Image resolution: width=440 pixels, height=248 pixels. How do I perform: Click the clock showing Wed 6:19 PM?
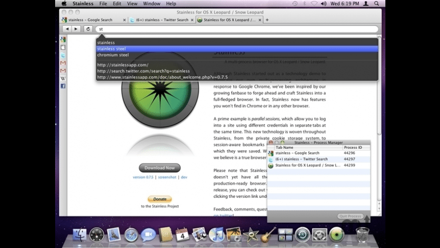point(344,4)
